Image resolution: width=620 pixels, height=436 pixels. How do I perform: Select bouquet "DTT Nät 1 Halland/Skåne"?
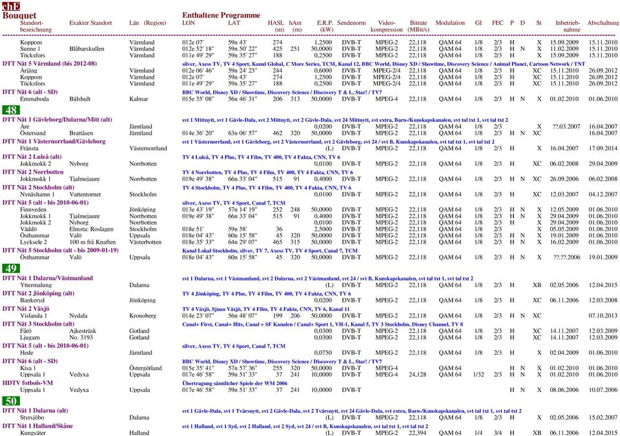(37, 426)
